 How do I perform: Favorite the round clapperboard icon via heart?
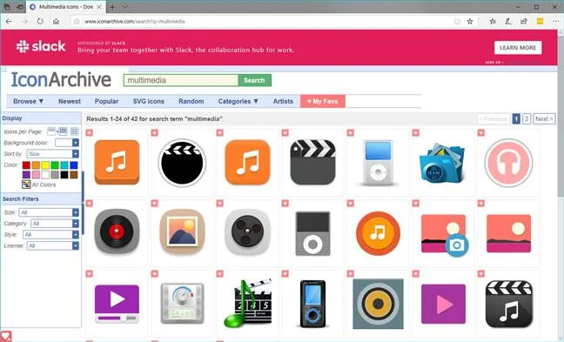(154, 133)
